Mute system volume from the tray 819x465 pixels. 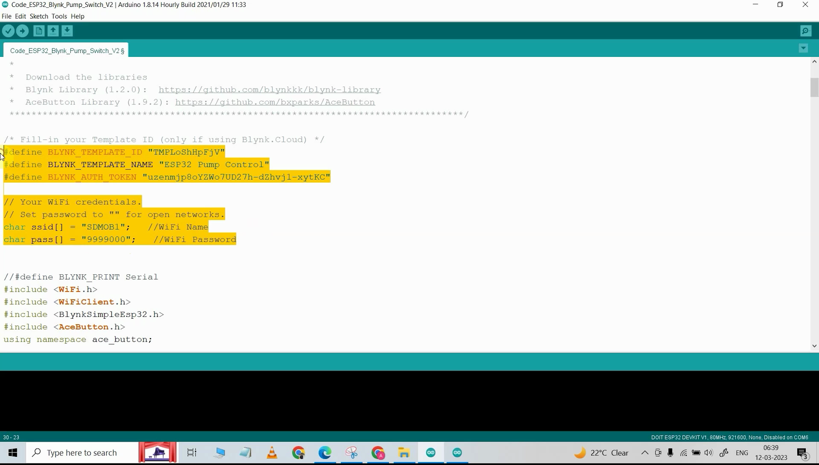click(709, 452)
